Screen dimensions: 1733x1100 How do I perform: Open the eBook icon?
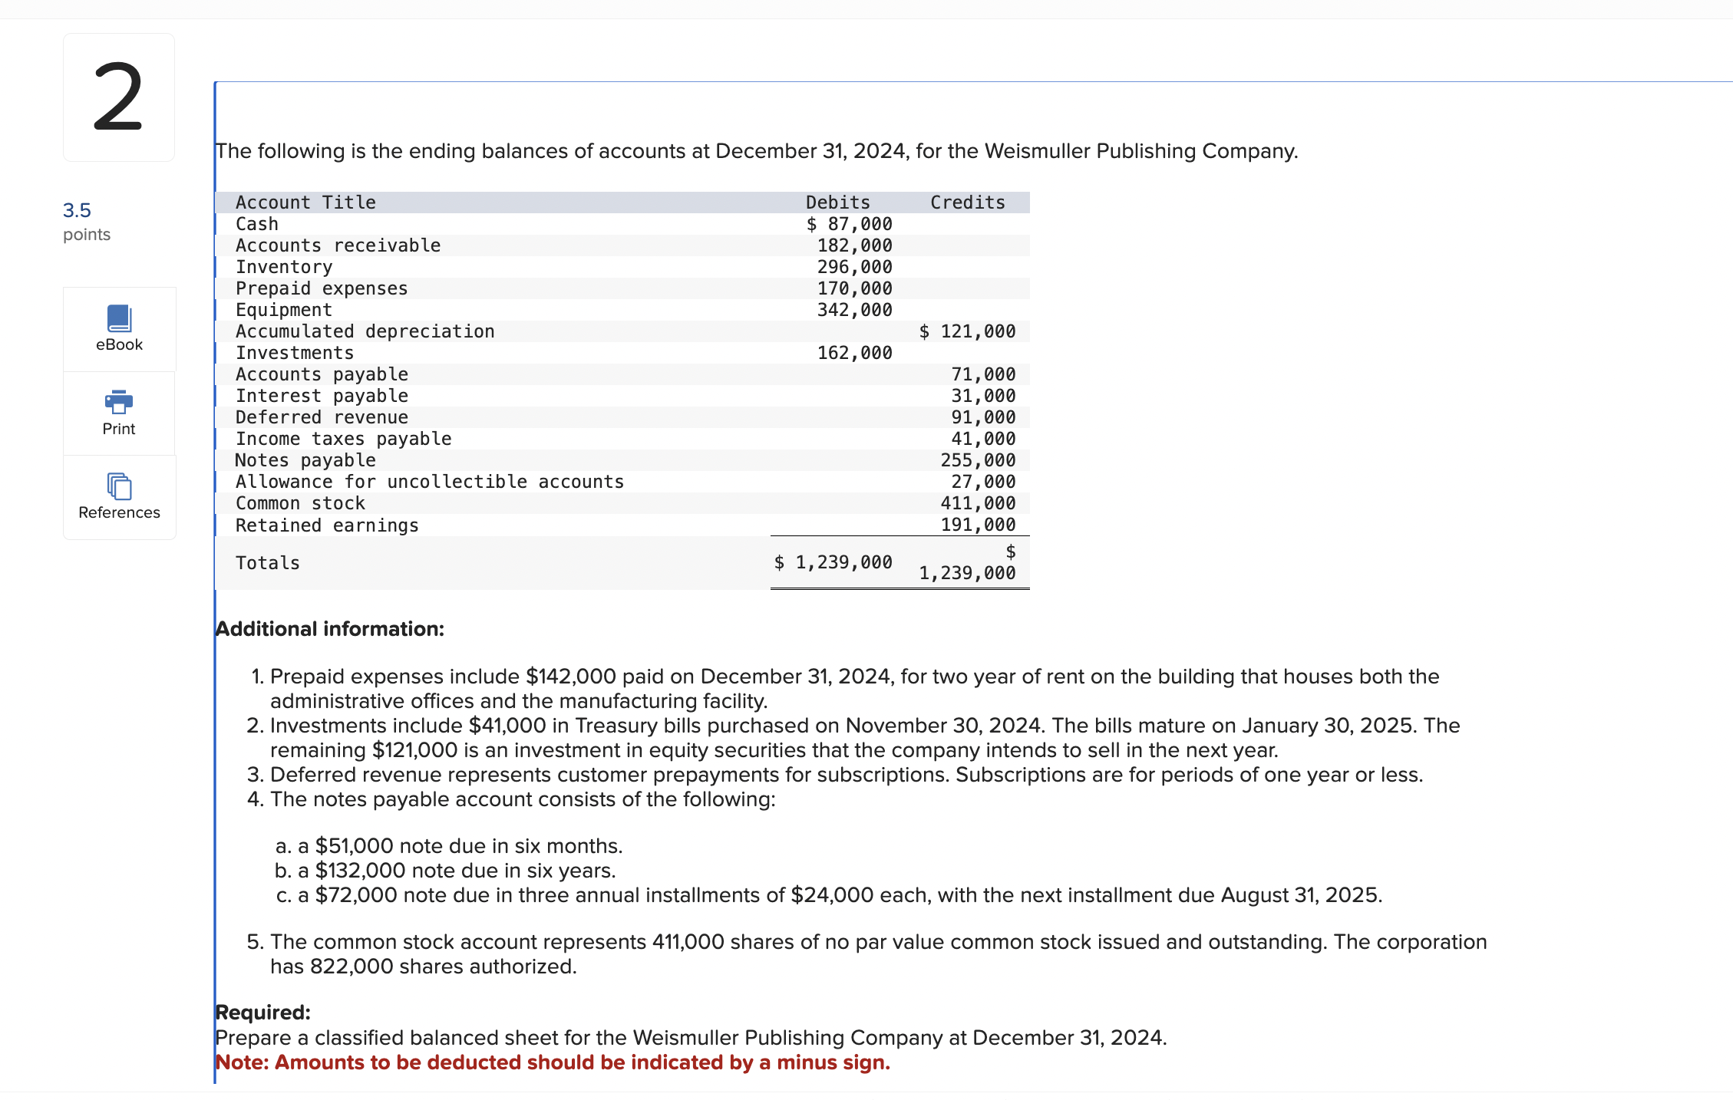(x=119, y=318)
